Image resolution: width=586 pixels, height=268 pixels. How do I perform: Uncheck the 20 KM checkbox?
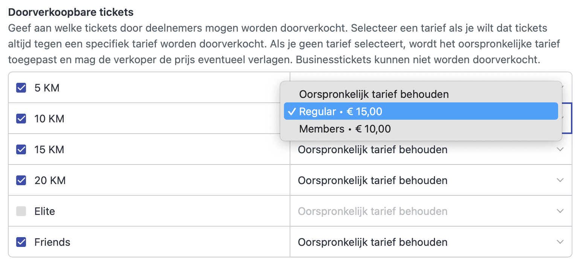pyautogui.click(x=21, y=181)
